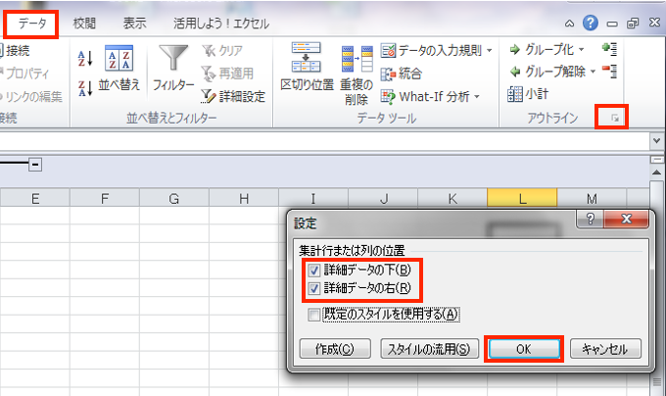Open the Excel help question mark icon
Screen dimensions: 666x396
click(590, 22)
